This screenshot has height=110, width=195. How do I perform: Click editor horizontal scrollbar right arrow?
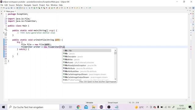pos(186,100)
